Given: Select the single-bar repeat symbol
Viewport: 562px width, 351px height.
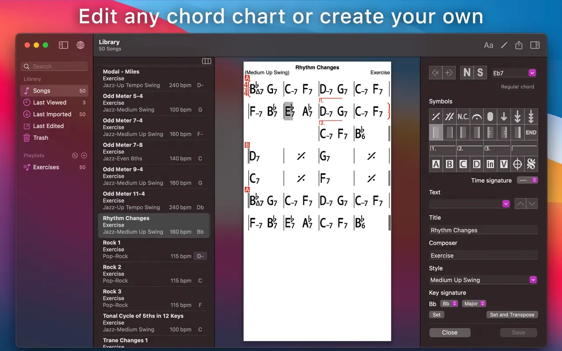Looking at the screenshot, I should [436, 117].
